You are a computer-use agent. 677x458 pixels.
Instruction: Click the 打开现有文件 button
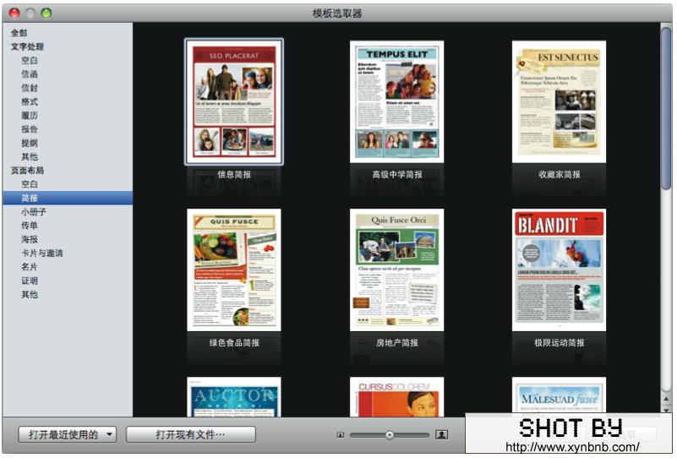tap(190, 434)
